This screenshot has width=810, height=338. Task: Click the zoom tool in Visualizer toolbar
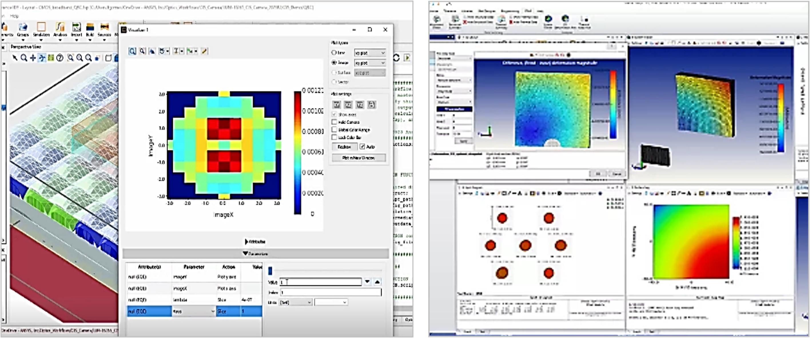(132, 51)
